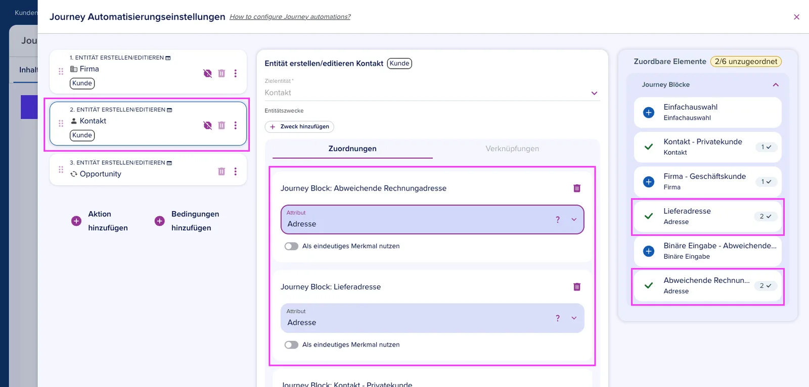Click the Journey Block: Lieferadresse heading
Viewport: 809px width, 387px height.
[x=331, y=287]
